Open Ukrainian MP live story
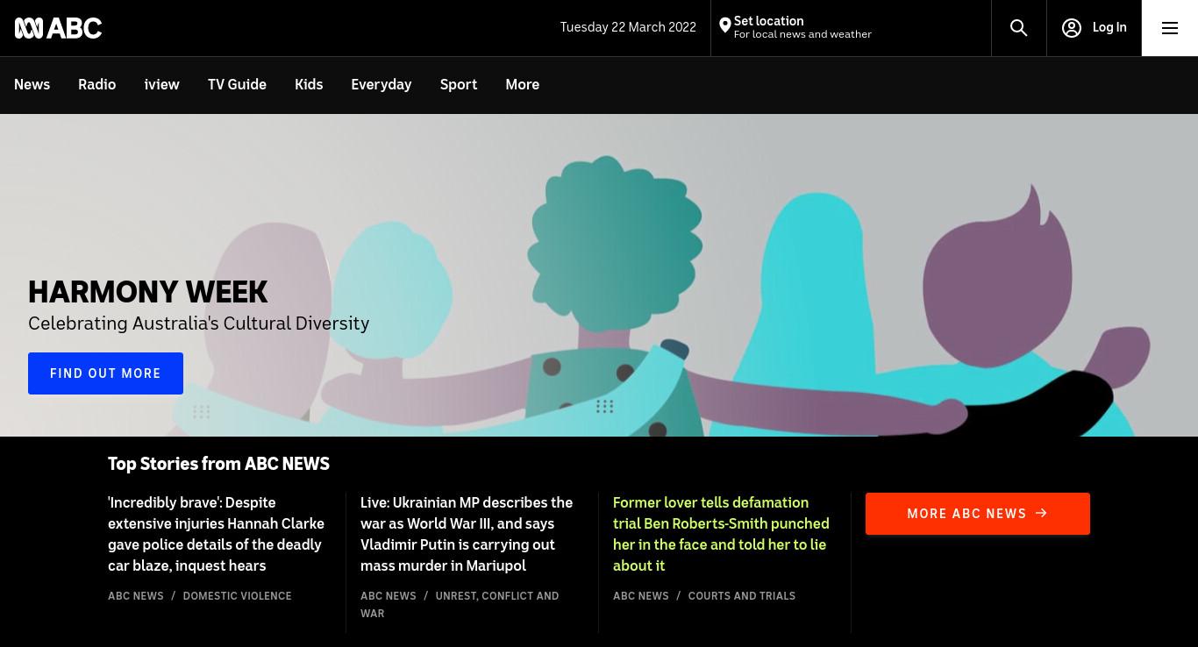The height and width of the screenshot is (647, 1198). click(467, 534)
